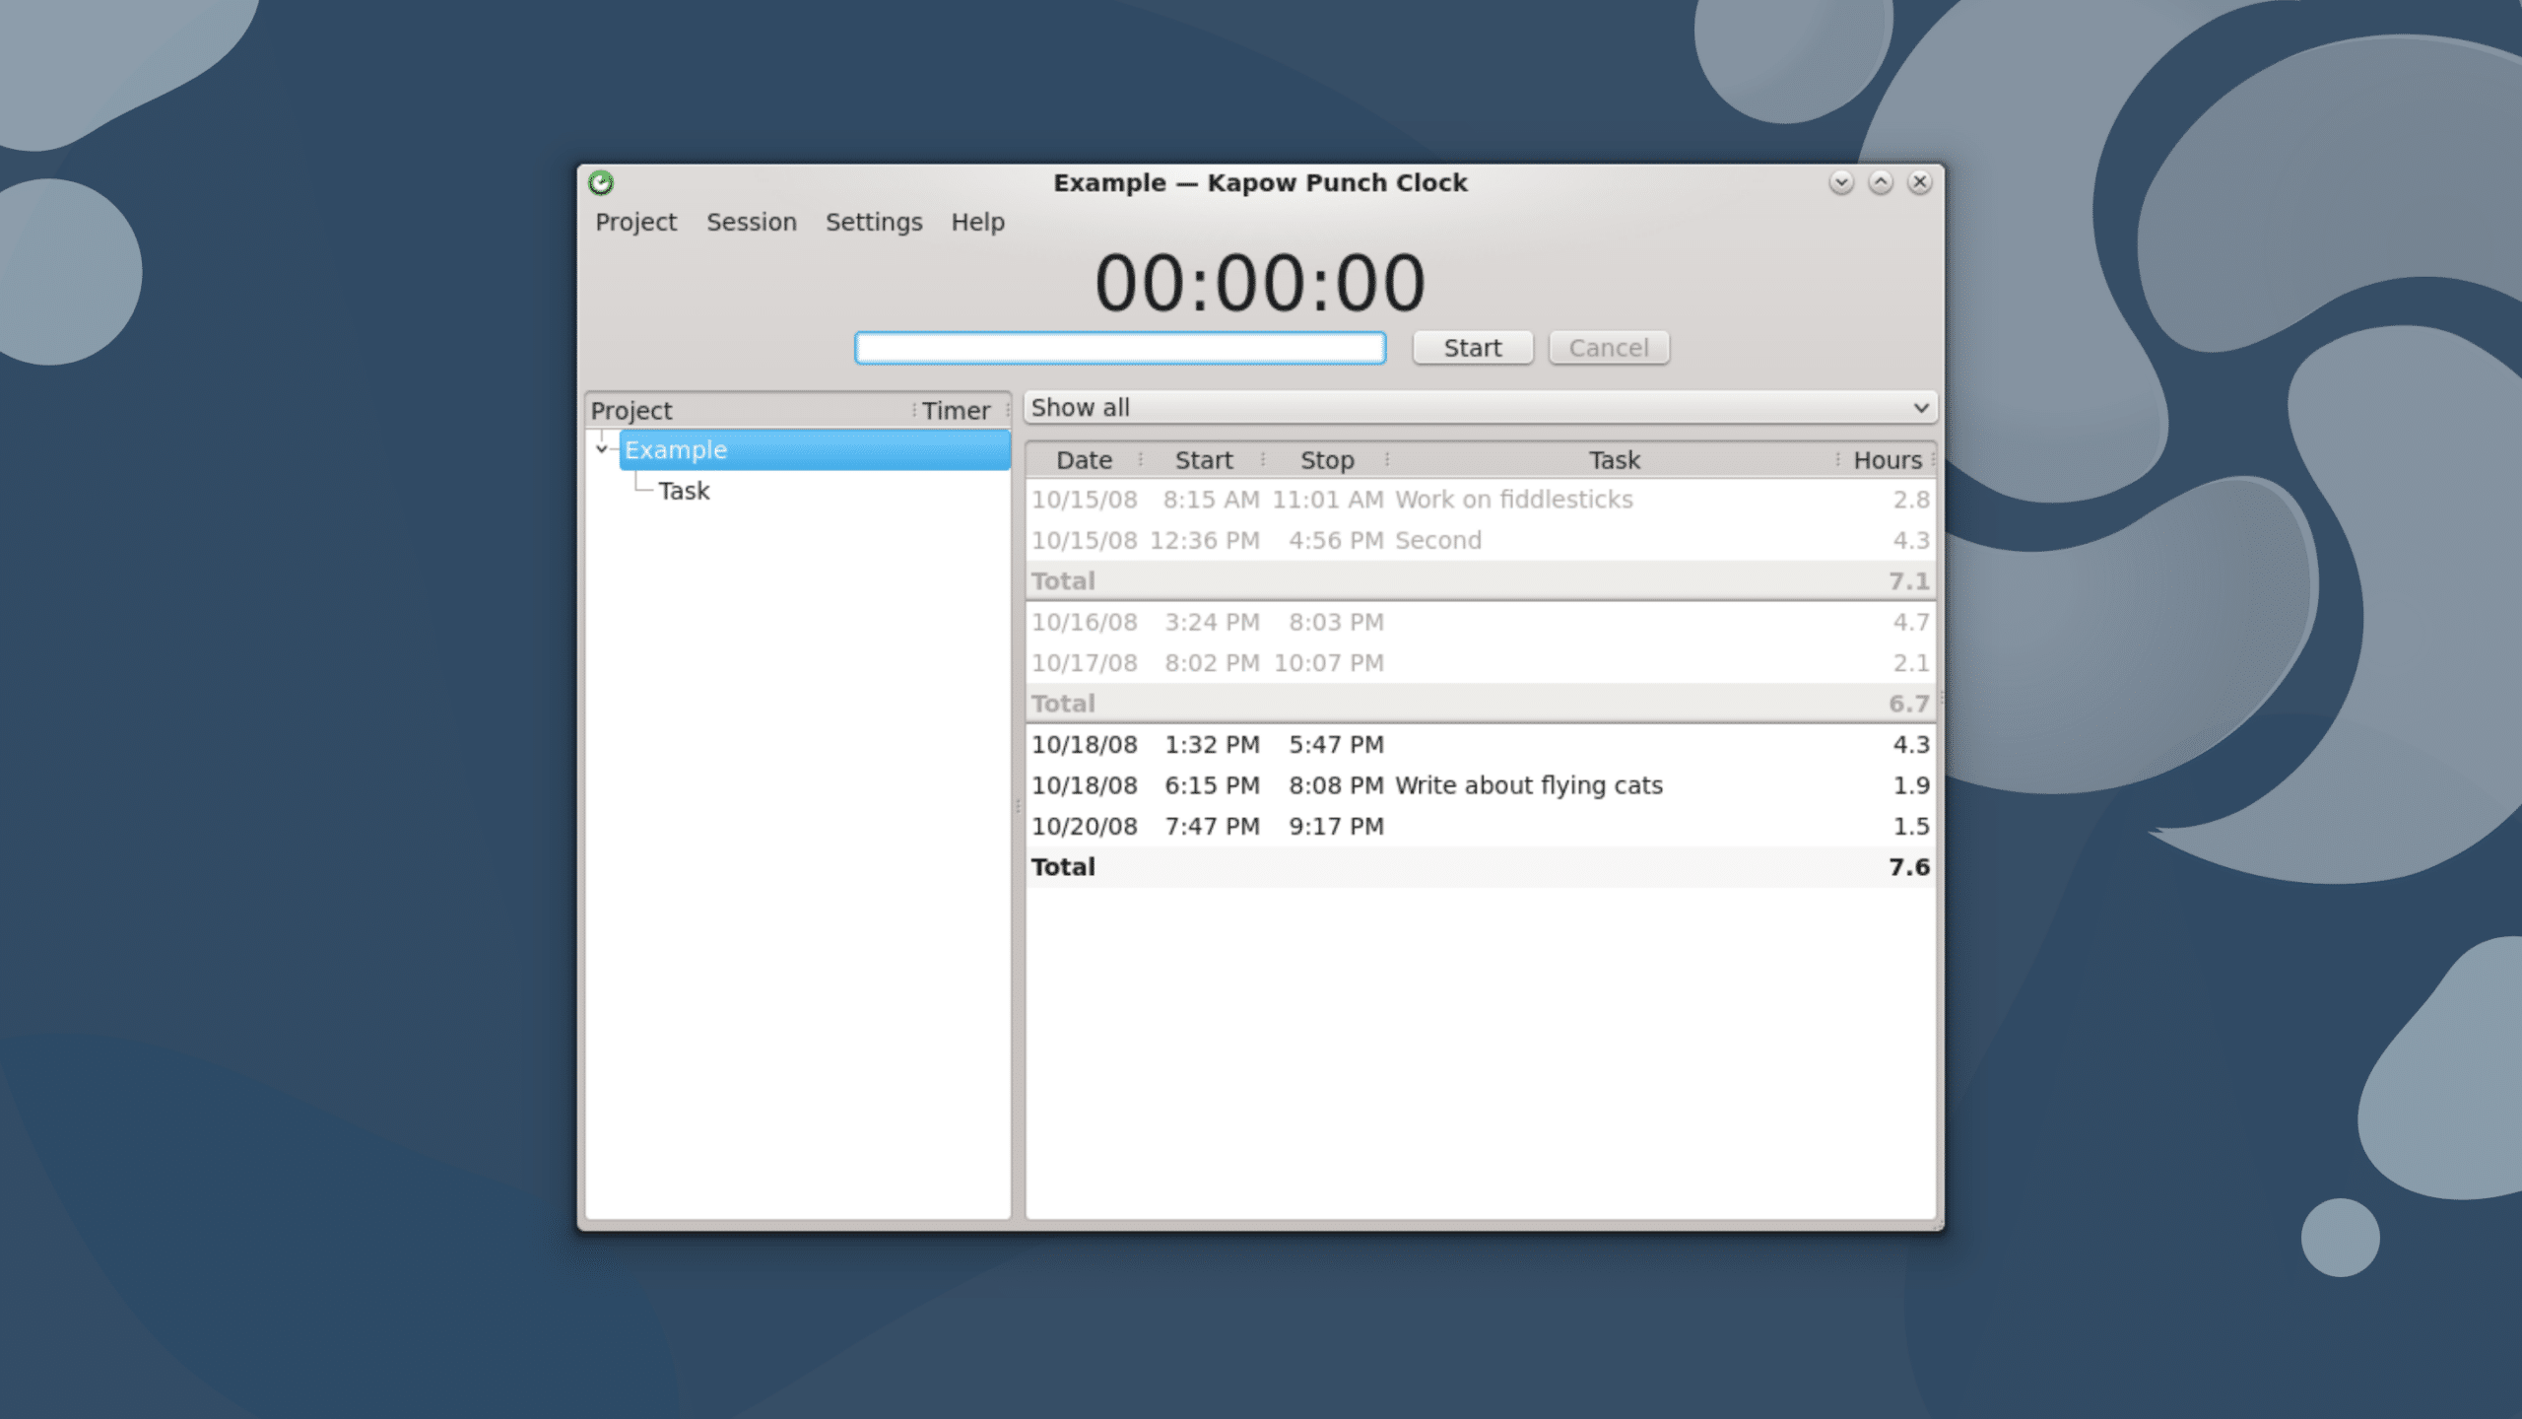
Task: Select the 10/20/08 session row
Action: 1481,827
